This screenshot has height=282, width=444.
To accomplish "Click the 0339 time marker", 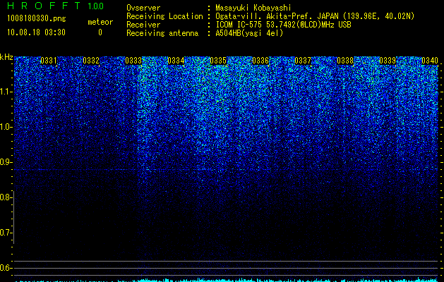I will point(388,61).
